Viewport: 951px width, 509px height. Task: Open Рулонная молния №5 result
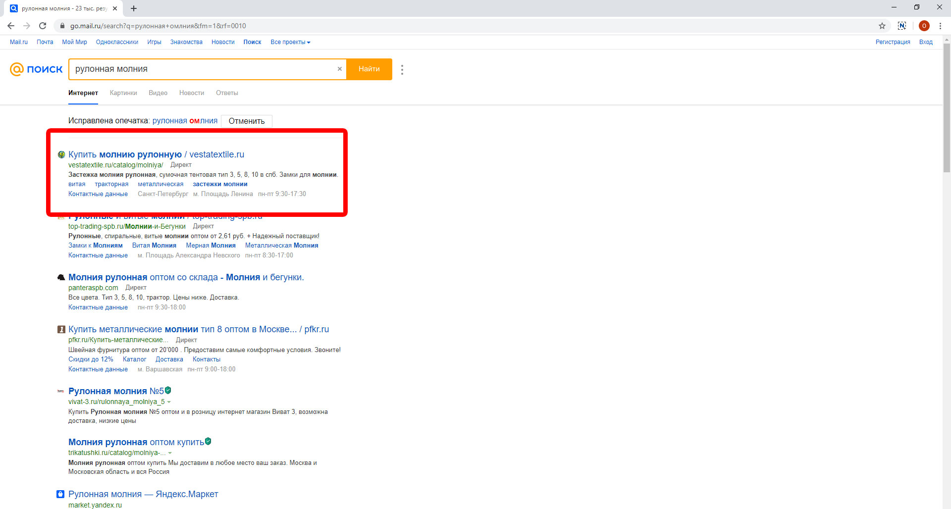pos(116,391)
